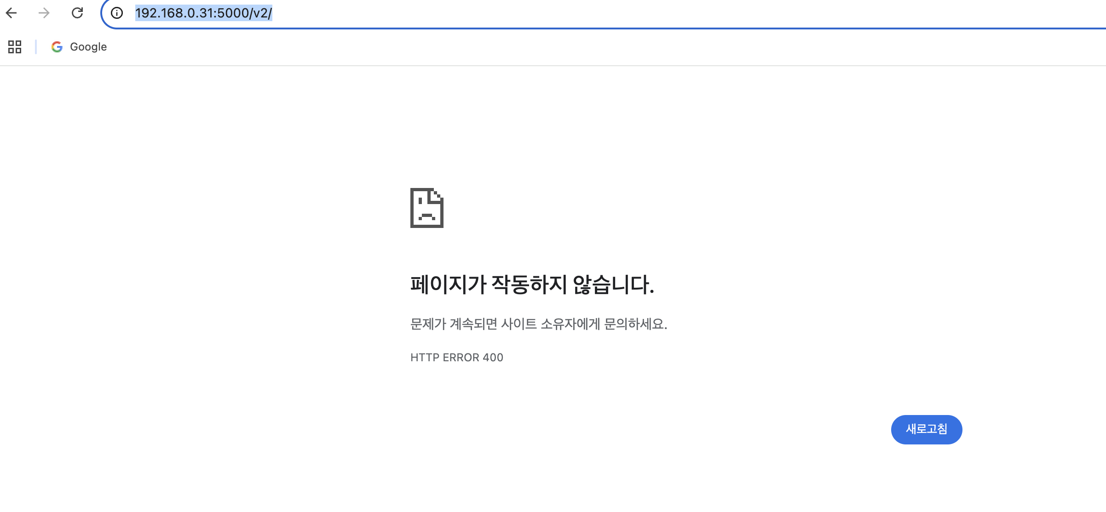Viewport: 1106px width, 512px height.
Task: Click the heading 페이지가 작동하지 않습니다.
Action: point(532,284)
